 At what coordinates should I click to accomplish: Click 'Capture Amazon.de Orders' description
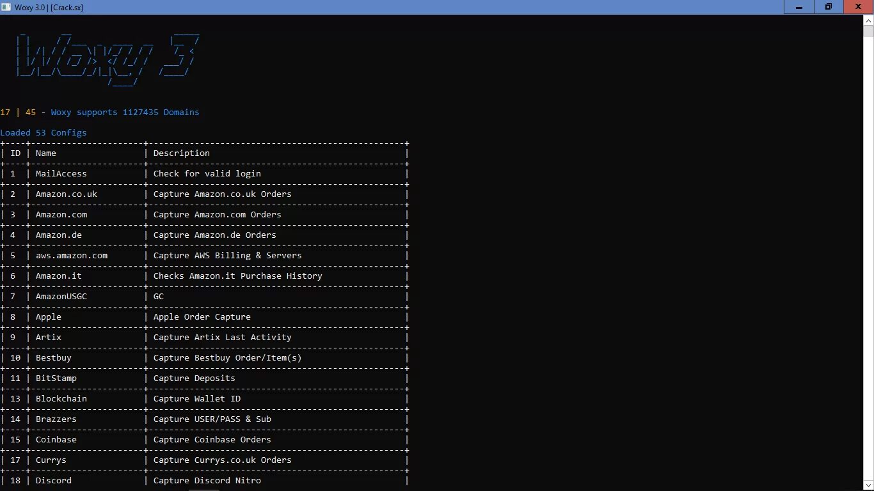(x=215, y=235)
